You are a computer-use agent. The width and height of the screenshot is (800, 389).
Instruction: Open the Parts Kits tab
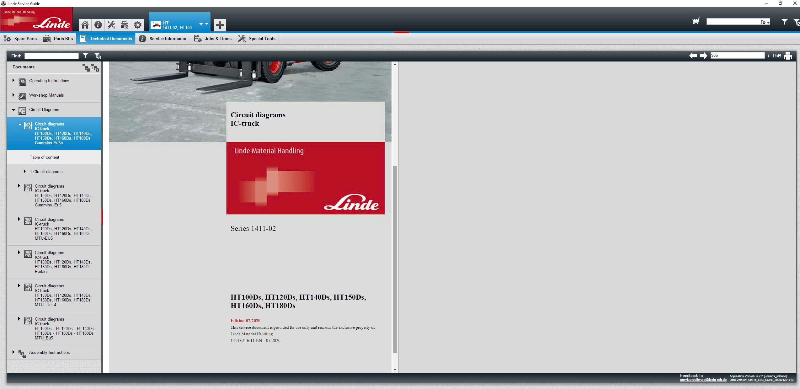coord(58,39)
